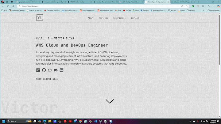Click the VI site logo
Image resolution: width=221 pixels, height=124 pixels.
tap(40, 17)
